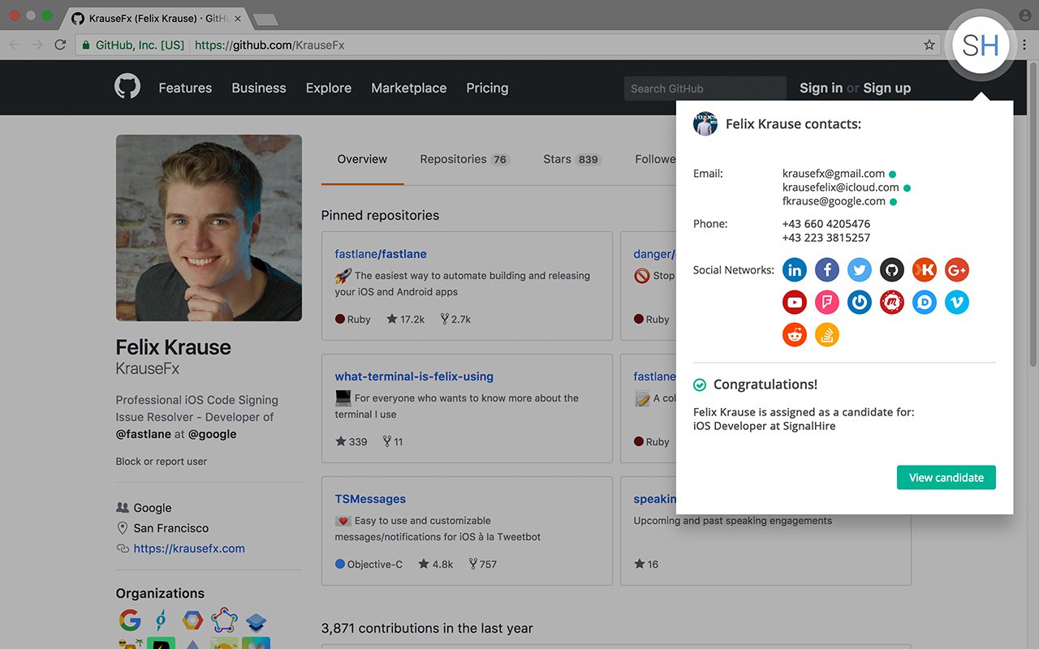This screenshot has width=1039, height=649.
Task: Open the Google Cloud hexagon organization avatar
Action: (192, 621)
